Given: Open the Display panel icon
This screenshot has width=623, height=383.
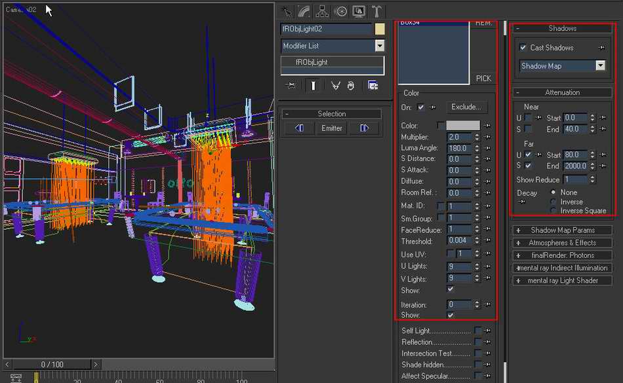Looking at the screenshot, I should coord(358,11).
